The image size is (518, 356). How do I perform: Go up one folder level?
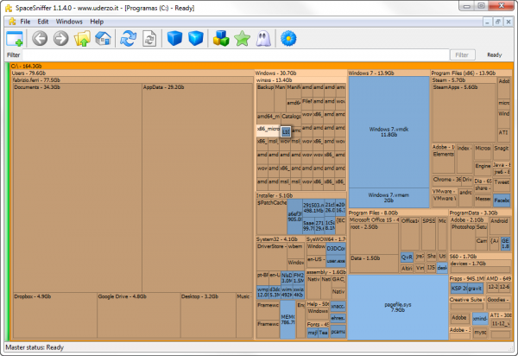[x=82, y=38]
